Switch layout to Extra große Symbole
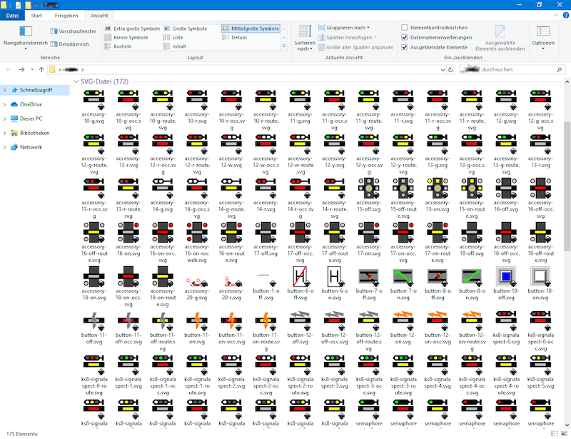This screenshot has height=439, width=571. pyautogui.click(x=133, y=29)
